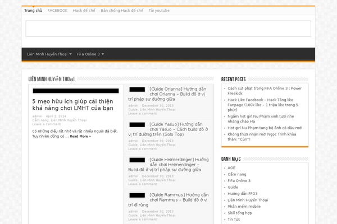This screenshot has height=224, width=337.
Task: Open the Tải youtube menu item
Action: pos(159,11)
